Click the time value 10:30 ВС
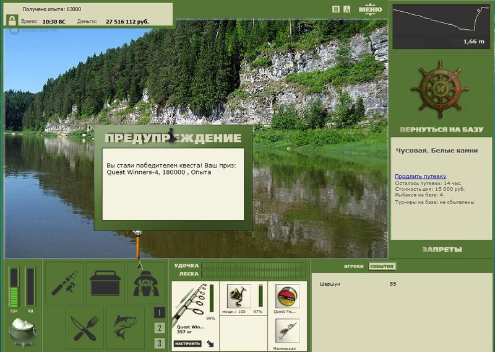495x352 pixels. [54, 22]
